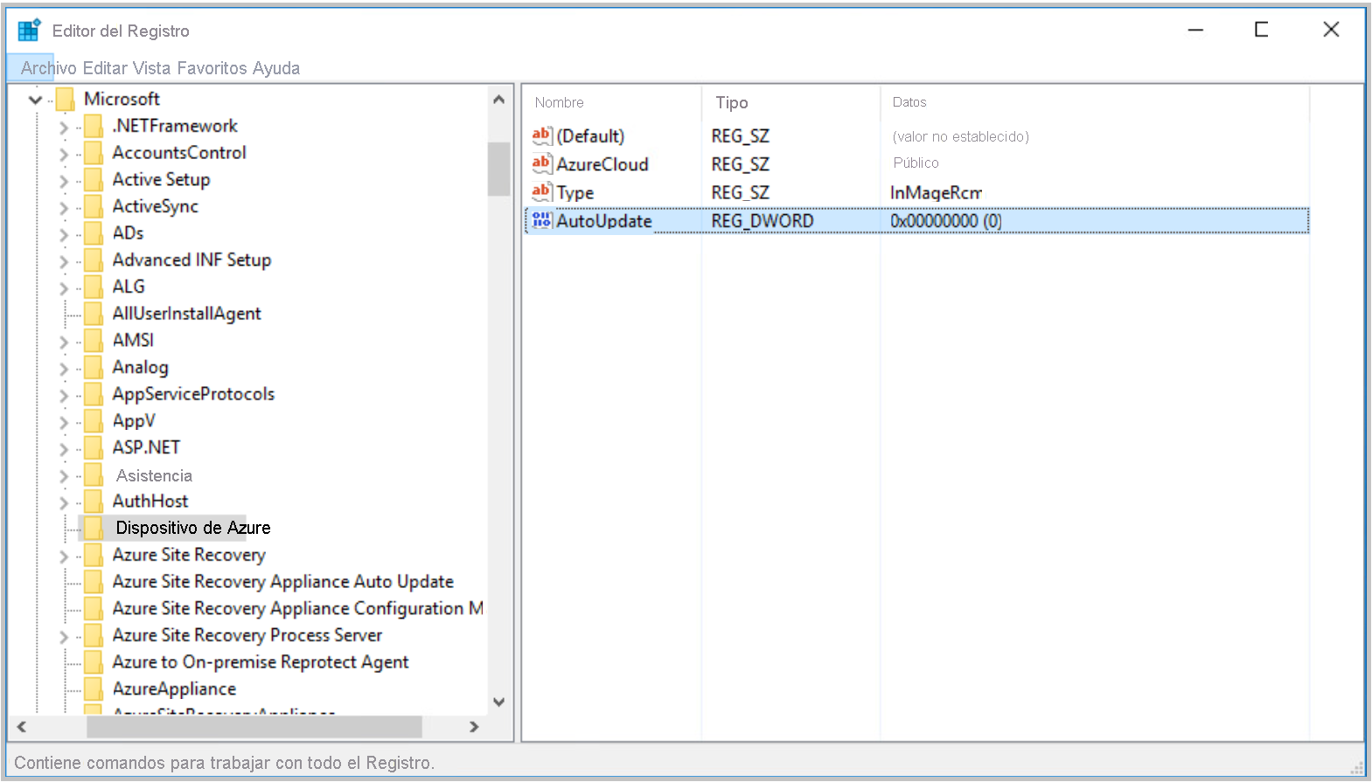This screenshot has height=782, width=1372.
Task: Open the Vista menu
Action: 151,68
